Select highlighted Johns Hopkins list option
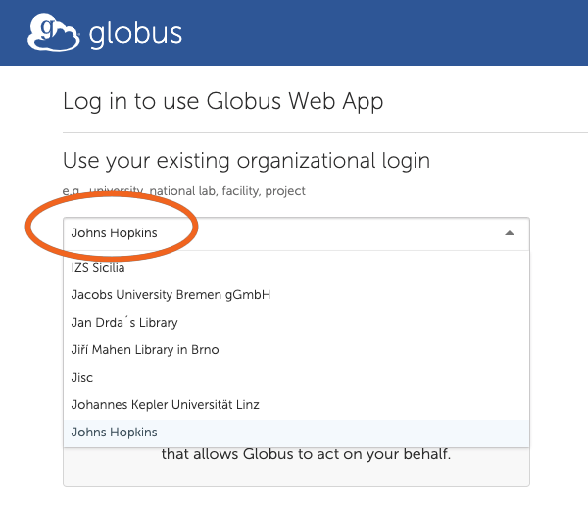The image size is (588, 509). (296, 433)
